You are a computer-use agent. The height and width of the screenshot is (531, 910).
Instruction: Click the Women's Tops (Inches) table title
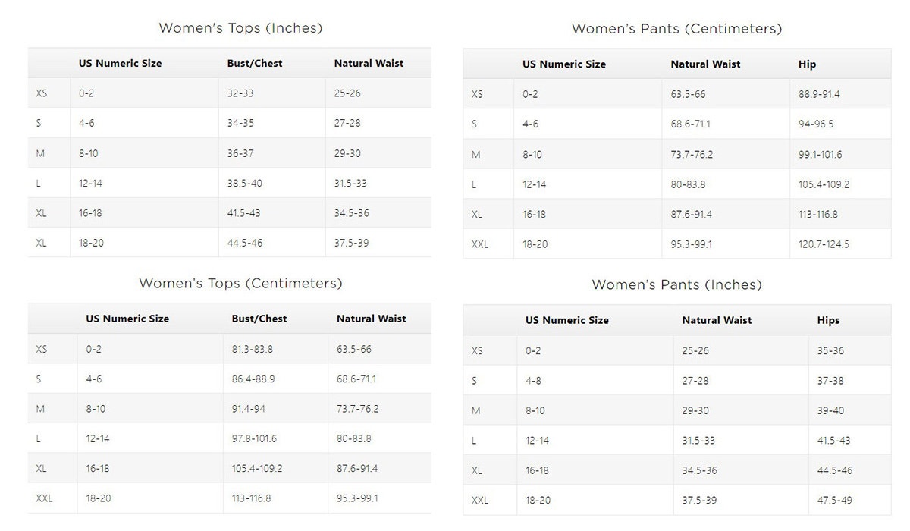pyautogui.click(x=240, y=28)
